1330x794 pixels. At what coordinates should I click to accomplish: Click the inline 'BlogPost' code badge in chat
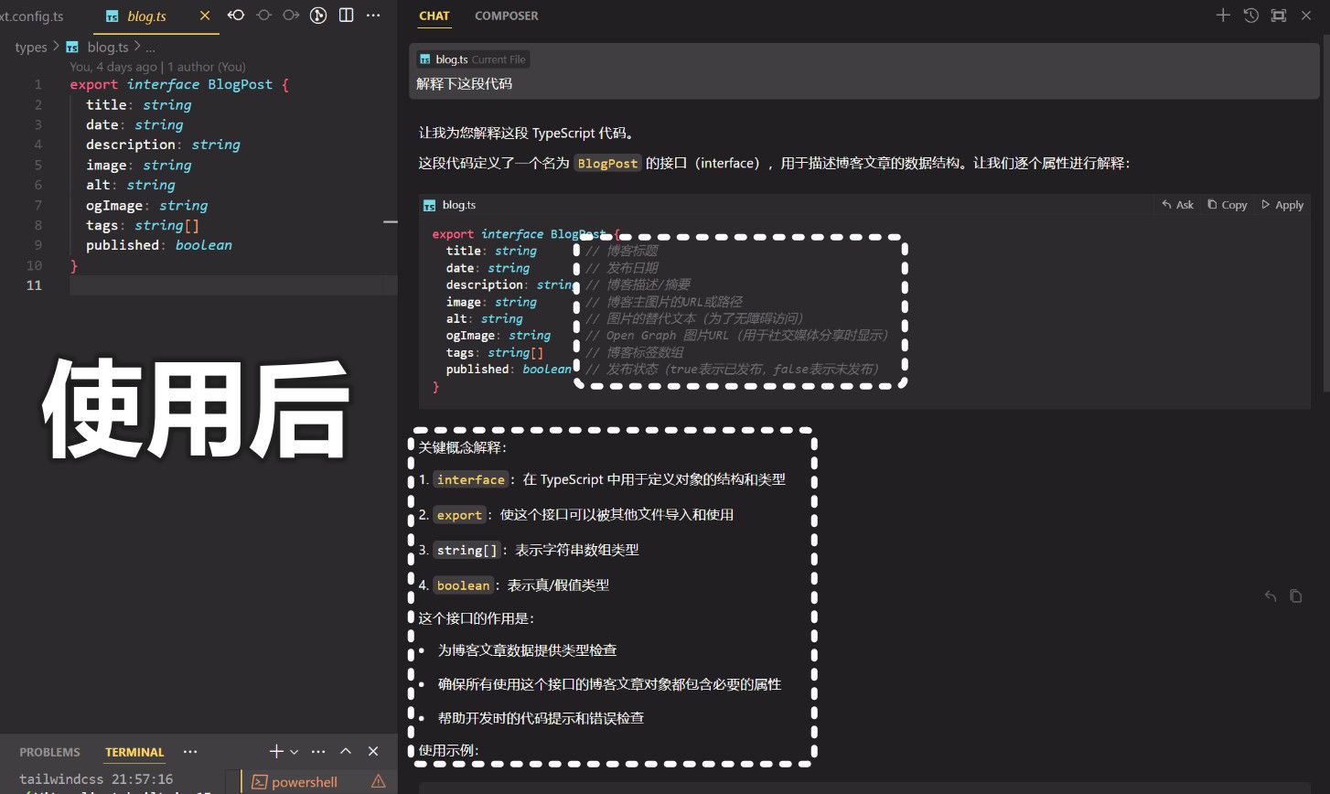click(x=607, y=164)
